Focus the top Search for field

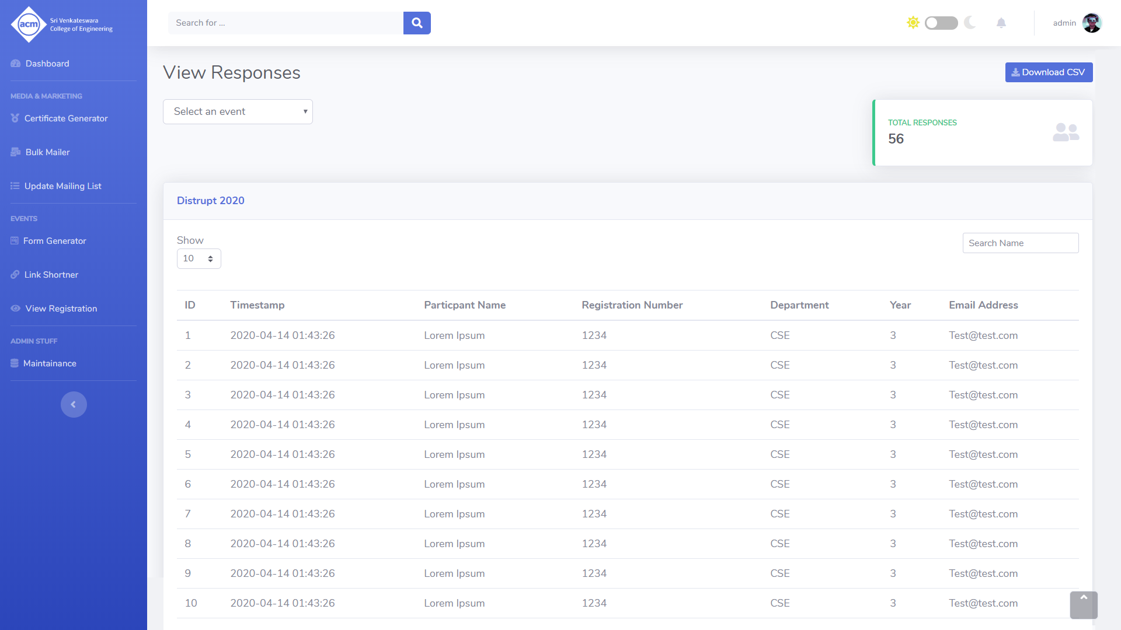click(x=286, y=23)
